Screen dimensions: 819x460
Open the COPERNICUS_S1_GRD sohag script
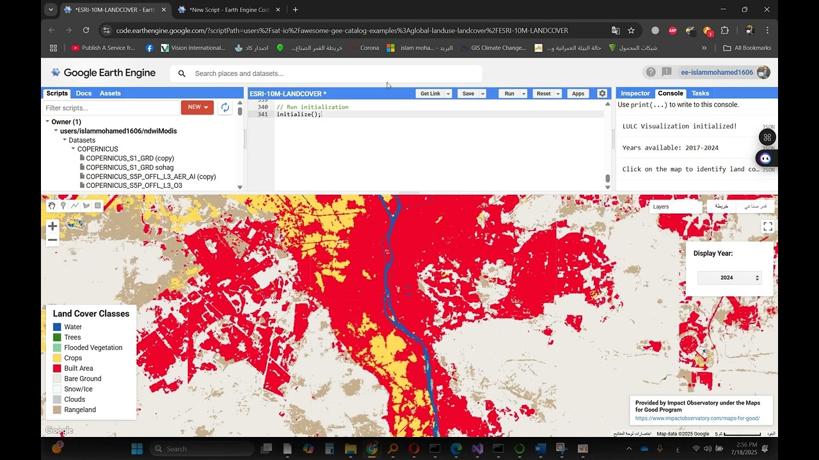coord(129,167)
